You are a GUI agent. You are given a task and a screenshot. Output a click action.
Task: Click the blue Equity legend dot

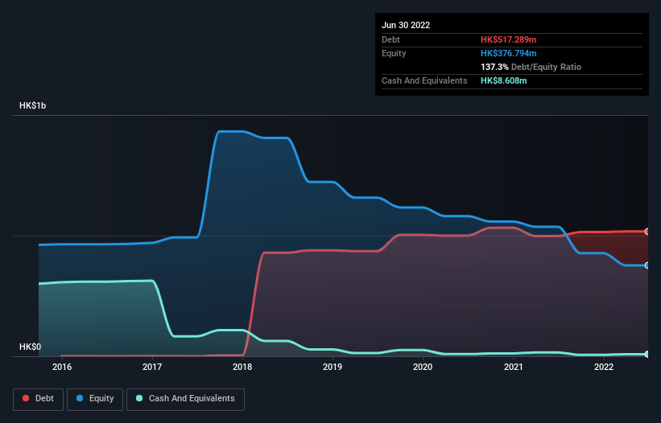(x=80, y=398)
